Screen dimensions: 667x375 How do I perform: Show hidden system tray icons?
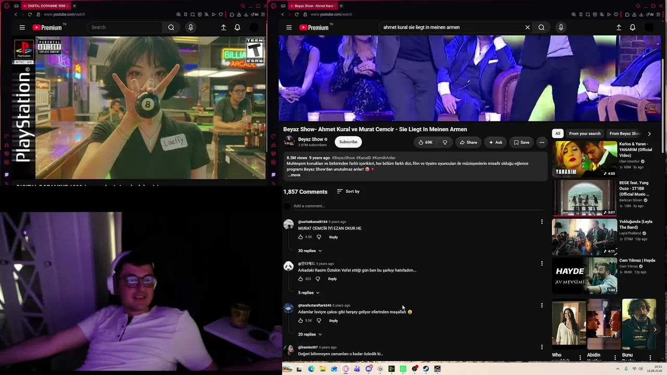619,369
